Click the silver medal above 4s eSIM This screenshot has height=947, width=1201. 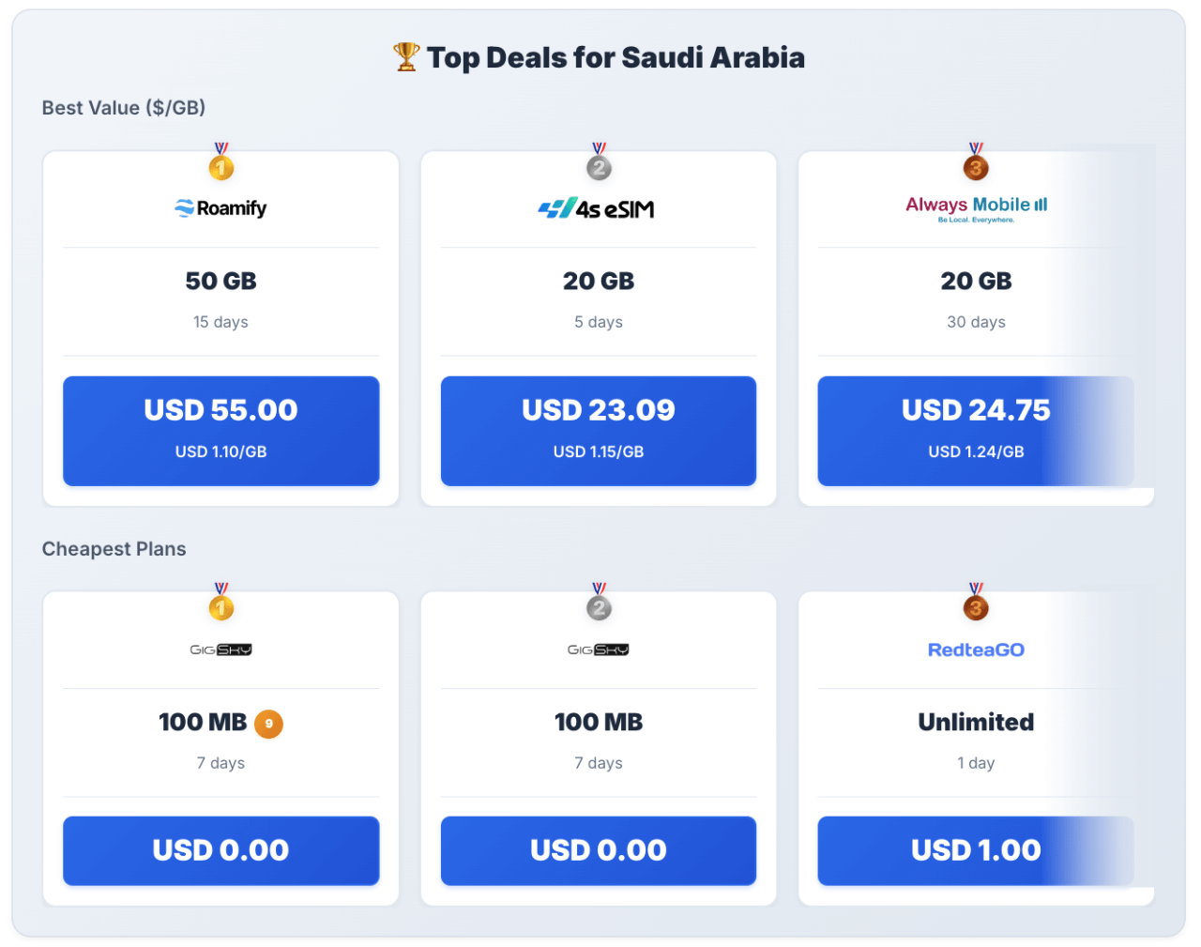click(x=599, y=166)
